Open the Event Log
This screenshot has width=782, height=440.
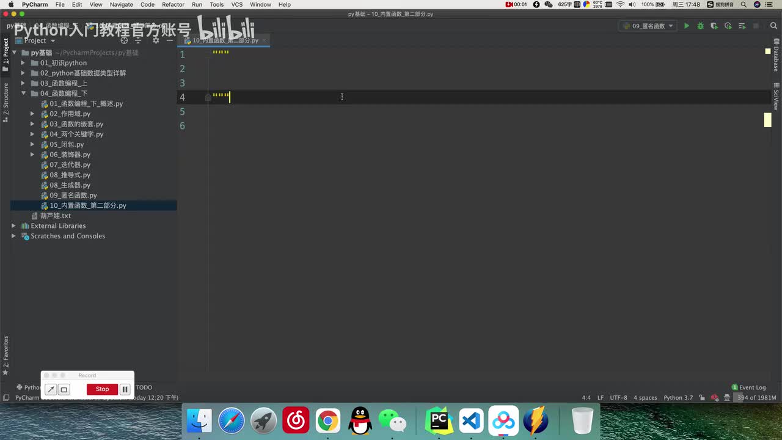pos(748,387)
